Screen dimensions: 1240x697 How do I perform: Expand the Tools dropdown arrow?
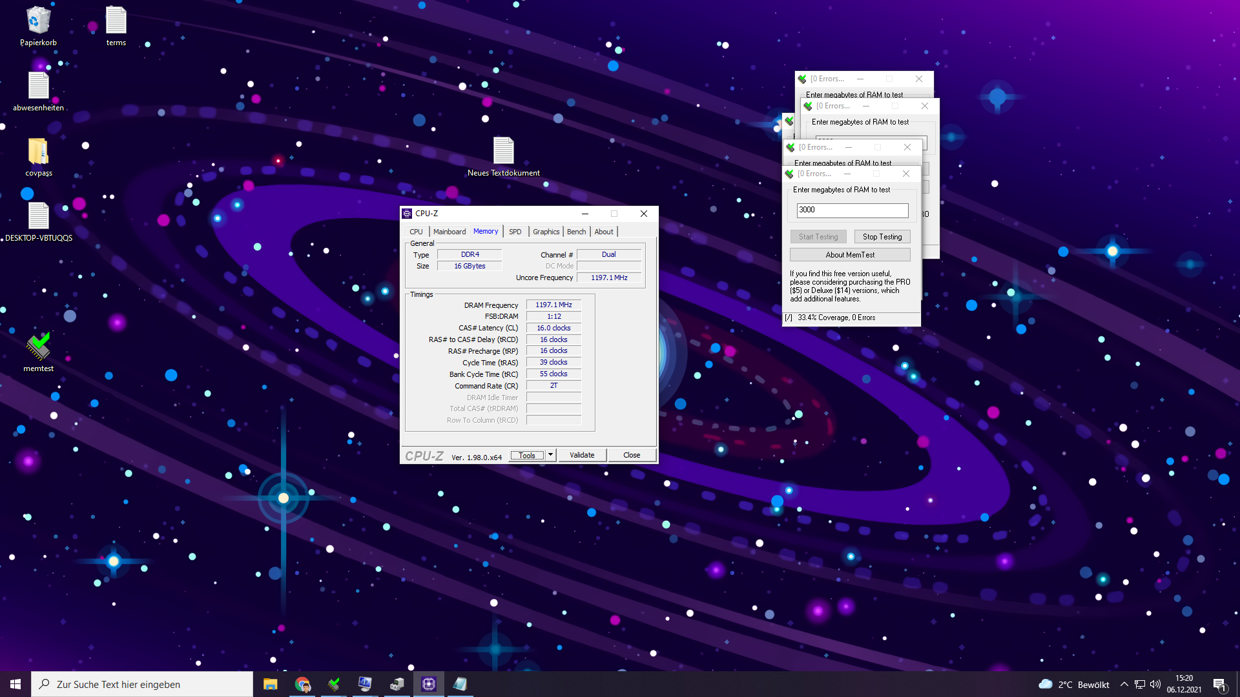click(550, 455)
